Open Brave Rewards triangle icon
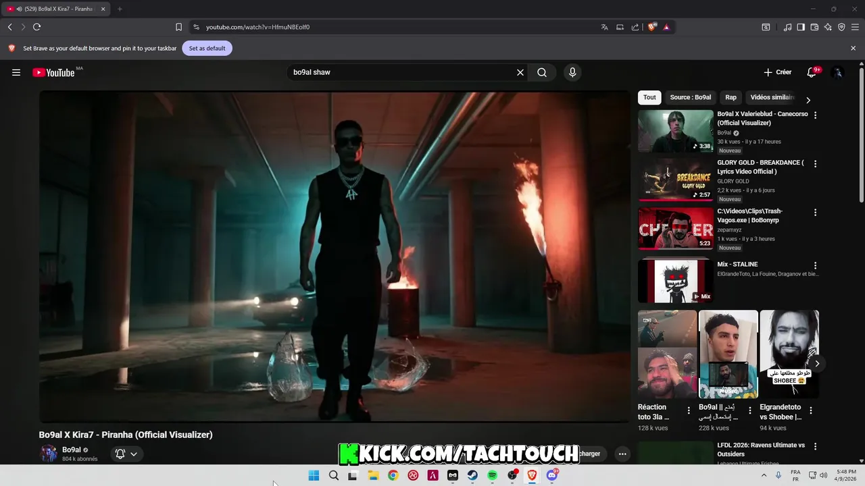Viewport: 865px width, 486px height. (666, 27)
